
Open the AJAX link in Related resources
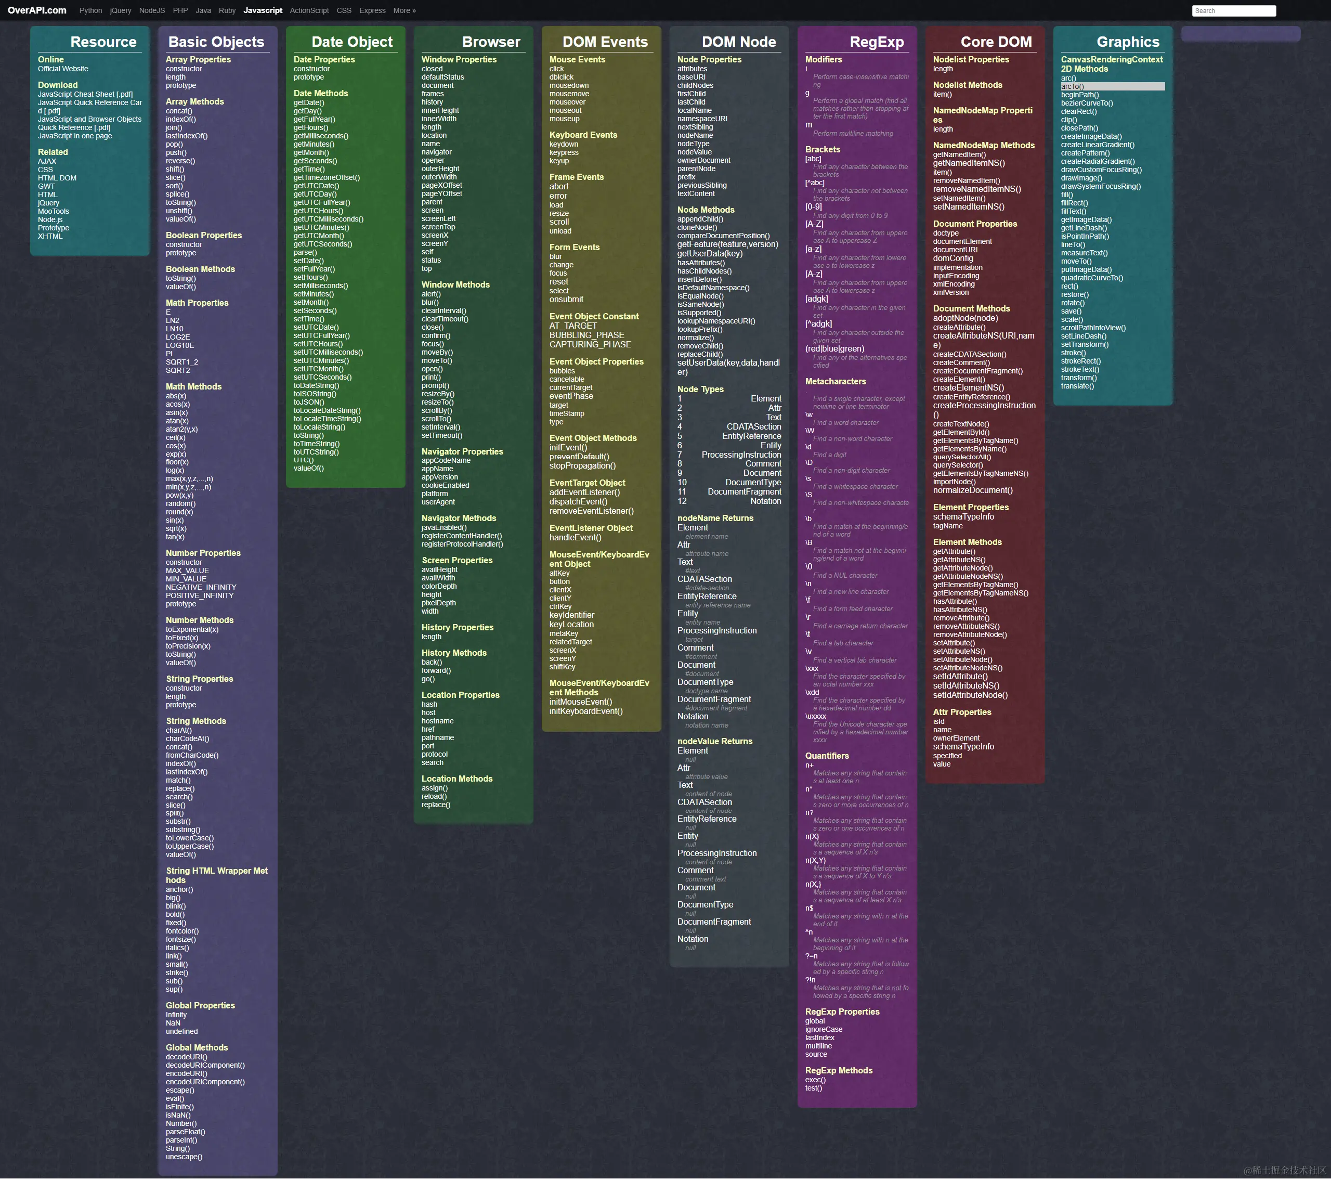pyautogui.click(x=47, y=161)
